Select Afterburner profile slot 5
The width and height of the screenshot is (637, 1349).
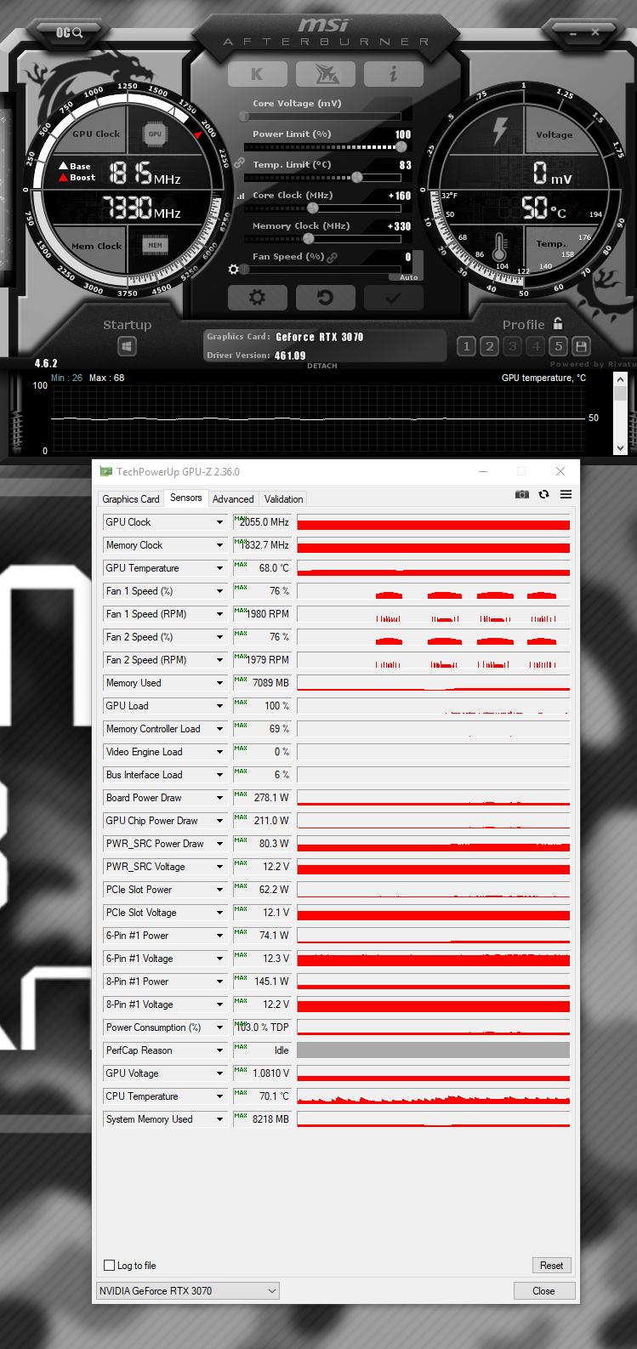pos(558,346)
